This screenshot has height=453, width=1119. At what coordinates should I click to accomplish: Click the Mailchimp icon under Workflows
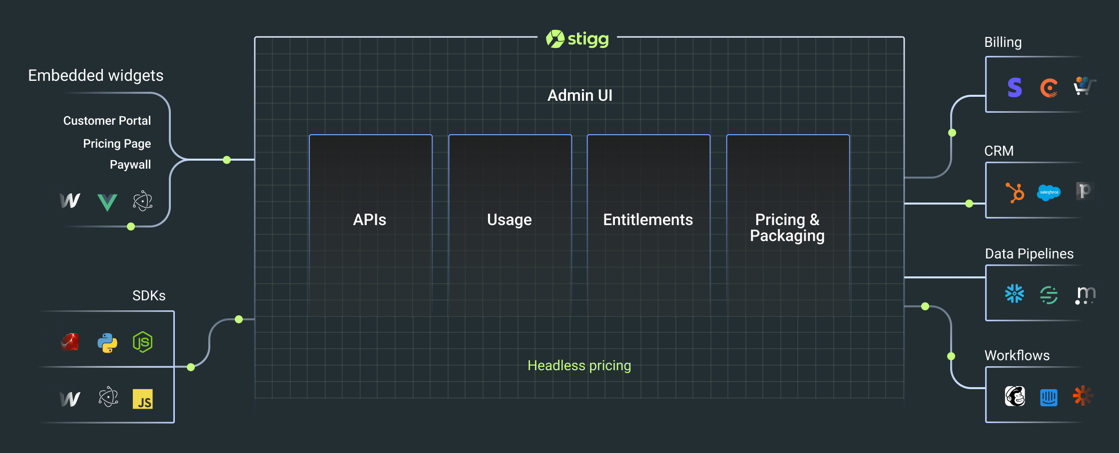tap(1015, 397)
